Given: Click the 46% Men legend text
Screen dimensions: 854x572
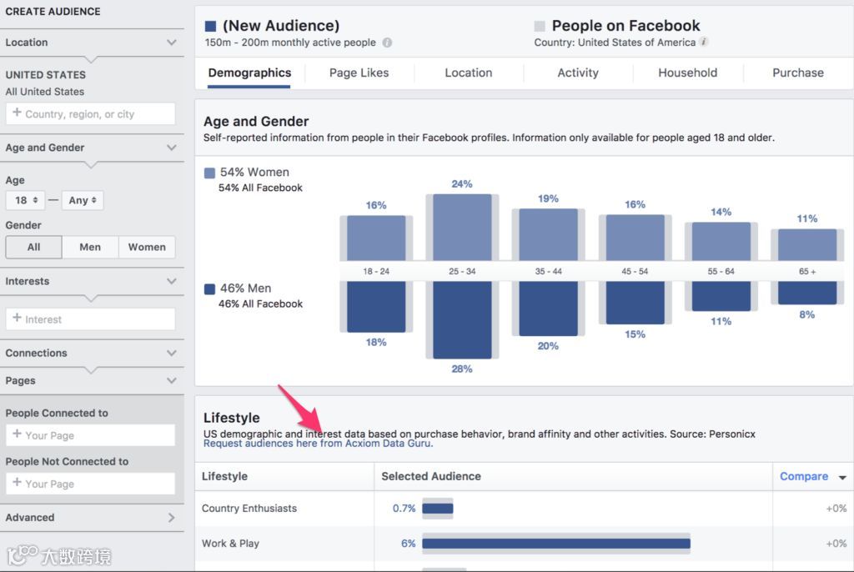Looking at the screenshot, I should click(246, 289).
